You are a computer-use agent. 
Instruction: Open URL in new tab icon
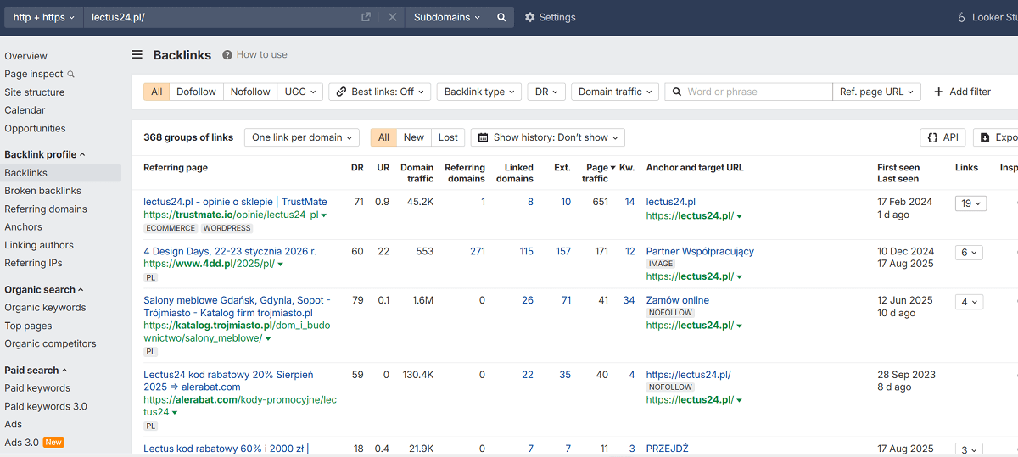[x=366, y=17]
